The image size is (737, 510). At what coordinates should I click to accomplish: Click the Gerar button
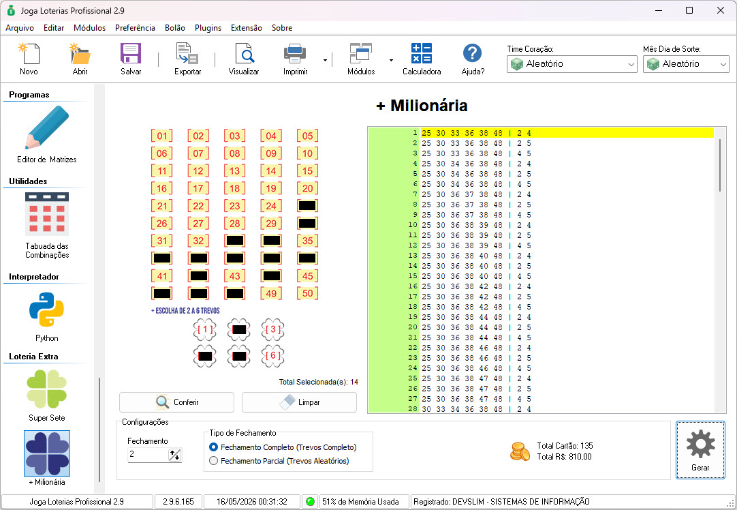[700, 450]
